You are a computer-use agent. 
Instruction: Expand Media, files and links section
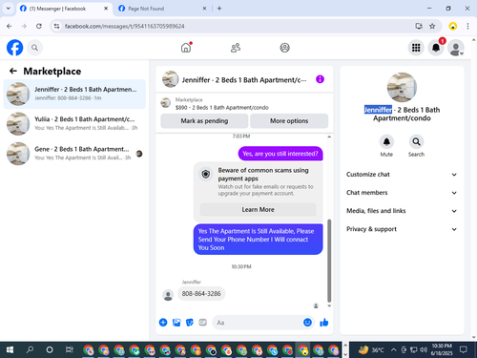(x=402, y=211)
